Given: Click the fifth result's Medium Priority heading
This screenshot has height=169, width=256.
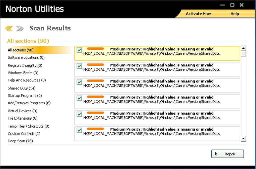Looking at the screenshot, I should pyautogui.click(x=162, y=113).
